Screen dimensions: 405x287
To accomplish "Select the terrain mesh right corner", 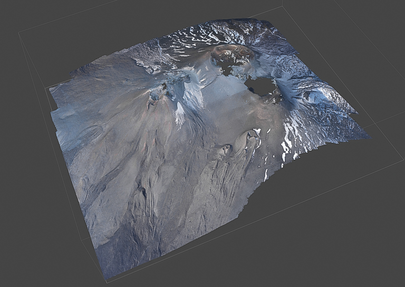I will click(368, 138).
